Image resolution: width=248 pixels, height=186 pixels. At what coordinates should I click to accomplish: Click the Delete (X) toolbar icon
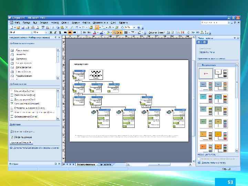point(66,28)
